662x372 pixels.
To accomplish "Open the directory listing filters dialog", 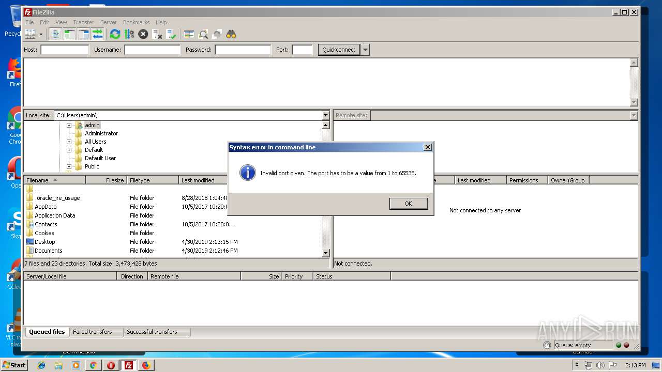I will click(189, 34).
